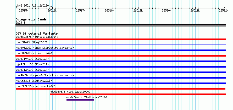Open nsv6552687 (Sedlazeck2020) label
Viewport: 233px width, 110px height.
tap(87, 97)
